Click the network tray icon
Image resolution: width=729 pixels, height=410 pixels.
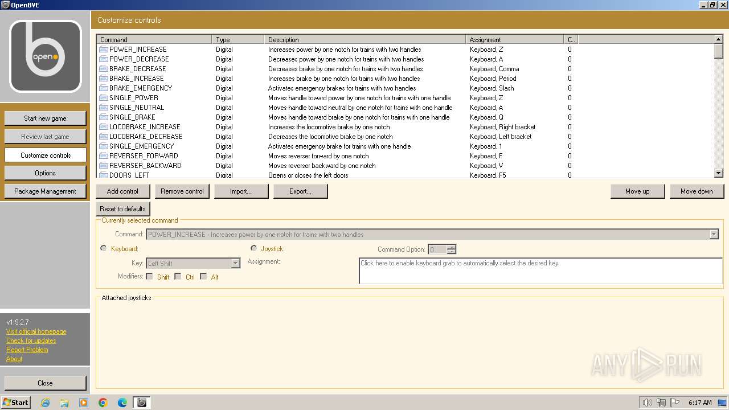pos(661,403)
